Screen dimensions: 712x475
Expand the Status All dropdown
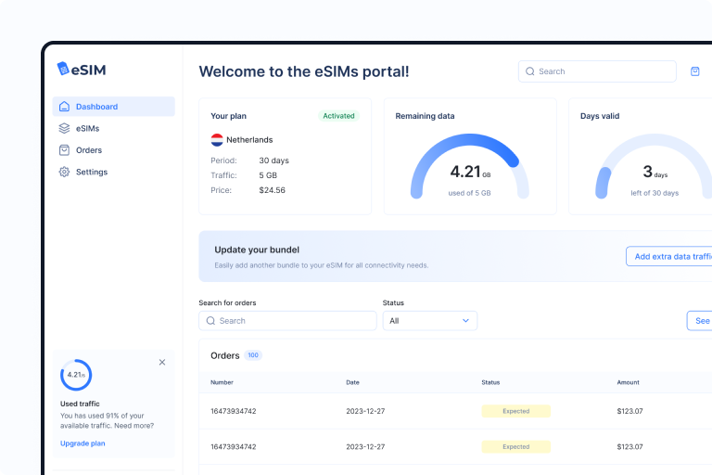(430, 321)
